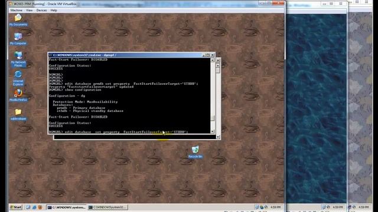
Task: Click scroll-down arrow of back cmd window
Action: click(x=218, y=137)
